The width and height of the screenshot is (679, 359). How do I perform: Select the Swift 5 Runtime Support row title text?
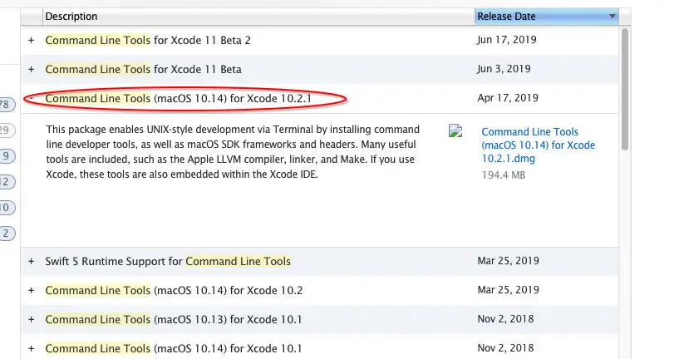[x=168, y=262]
